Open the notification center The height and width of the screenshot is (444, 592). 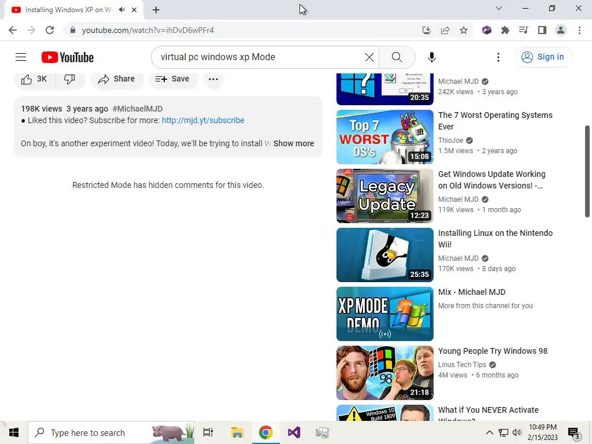coord(573,433)
